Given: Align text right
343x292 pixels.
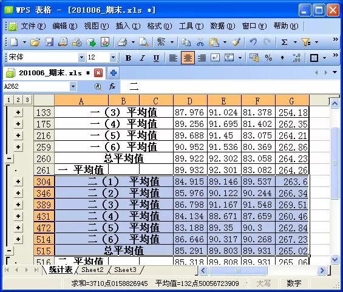Looking at the screenshot, I should click(x=202, y=58).
